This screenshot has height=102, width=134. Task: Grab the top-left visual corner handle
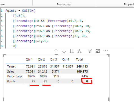(4, 55)
